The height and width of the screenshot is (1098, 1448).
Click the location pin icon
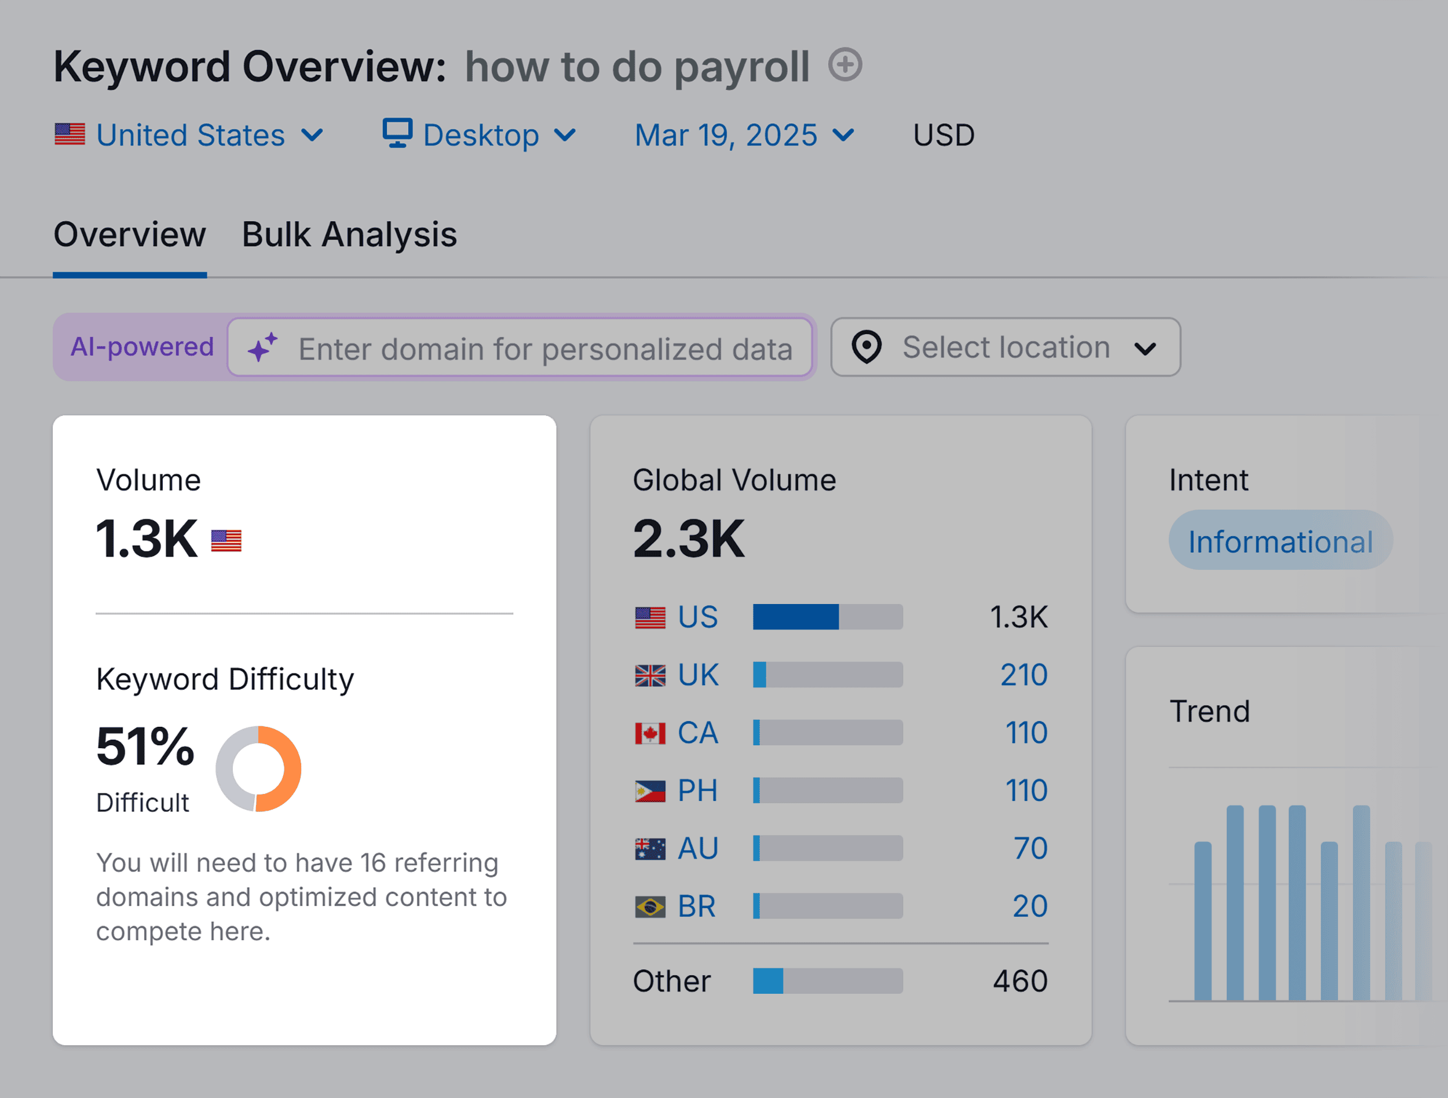[x=866, y=347]
